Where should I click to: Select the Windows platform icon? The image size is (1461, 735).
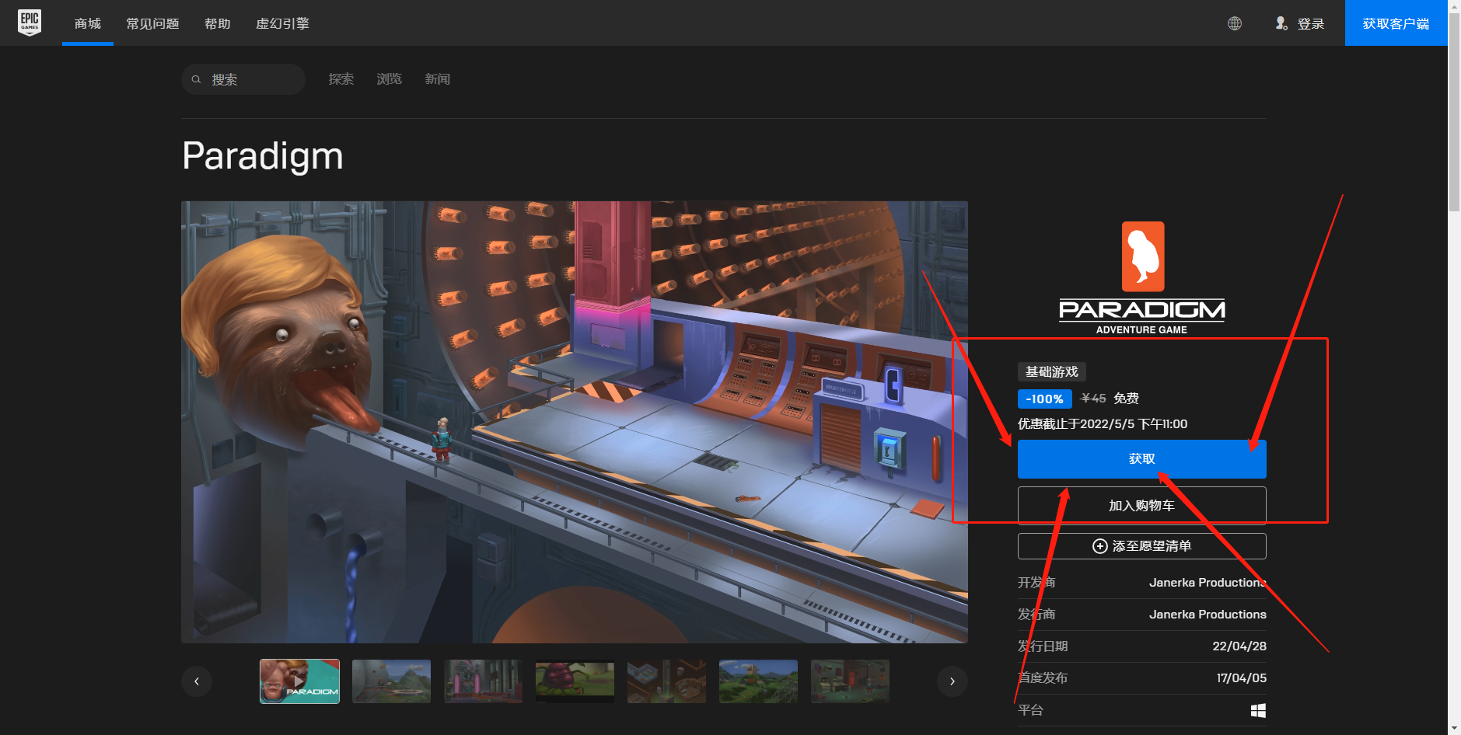pos(1258,709)
